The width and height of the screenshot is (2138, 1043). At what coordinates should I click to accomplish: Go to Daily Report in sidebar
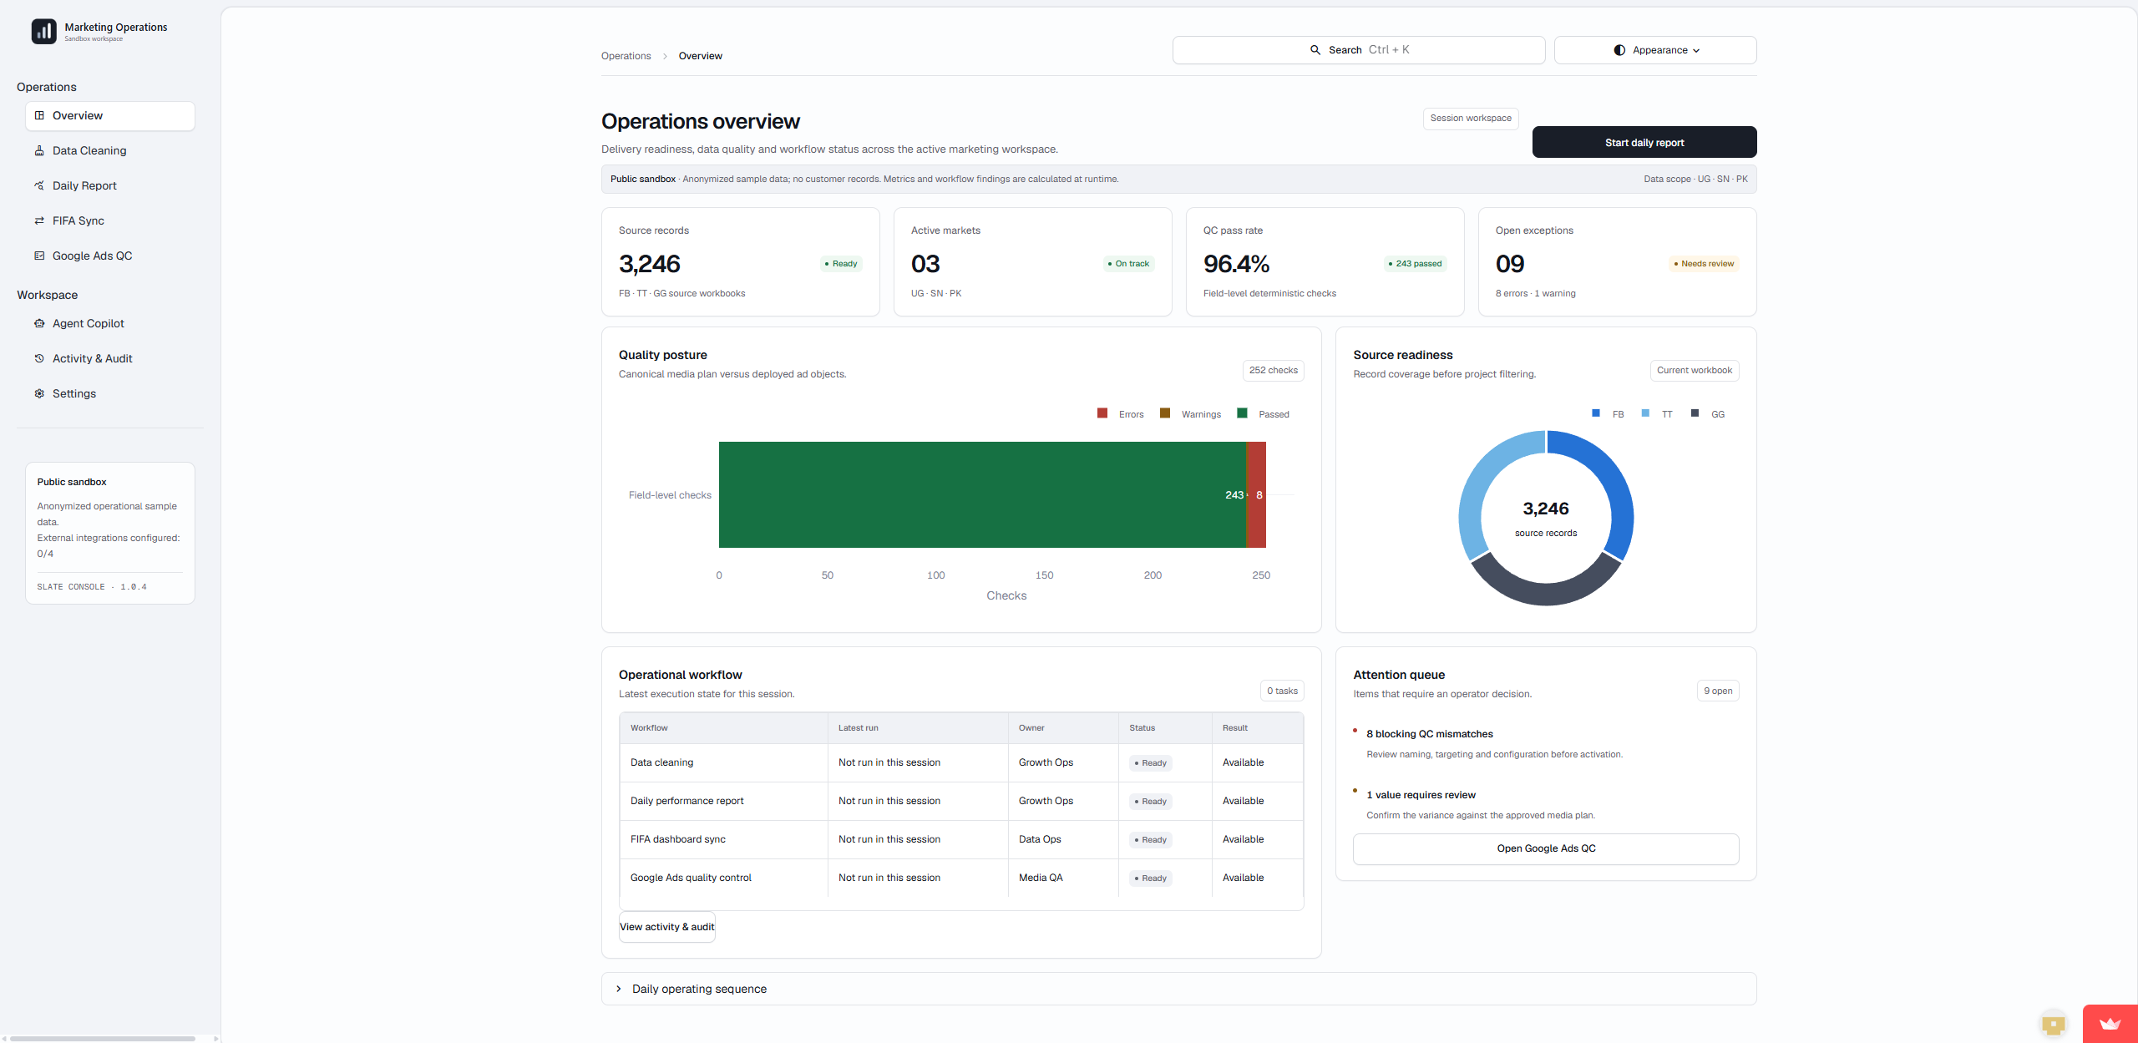[110, 185]
